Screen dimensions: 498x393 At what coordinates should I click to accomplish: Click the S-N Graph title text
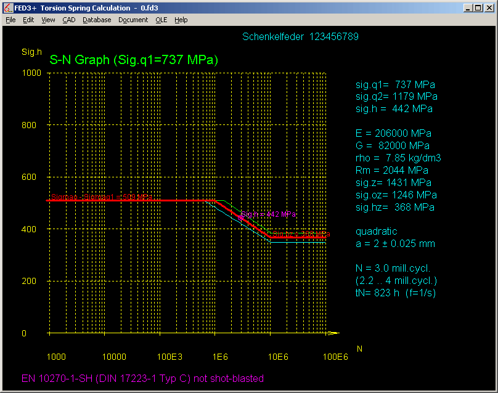(x=134, y=60)
